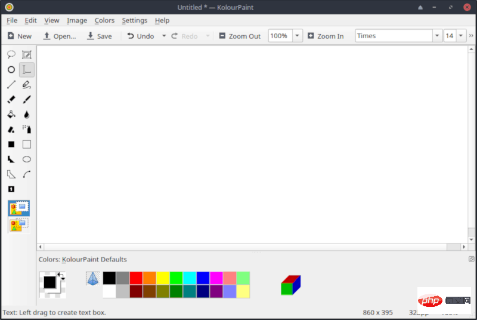Pick the yellow color swatch

coord(163,278)
